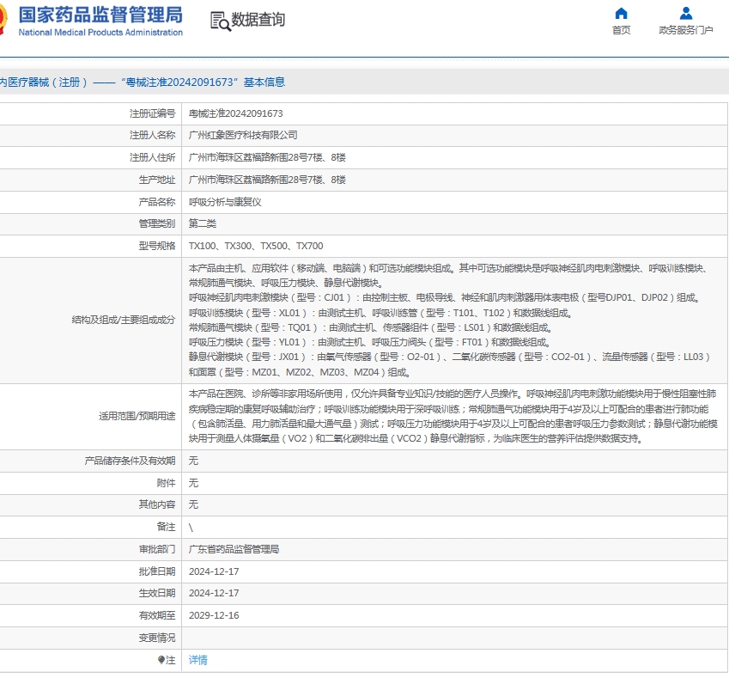Select 有效期至 value 2029-12-16
The height and width of the screenshot is (678, 729).
(x=214, y=615)
